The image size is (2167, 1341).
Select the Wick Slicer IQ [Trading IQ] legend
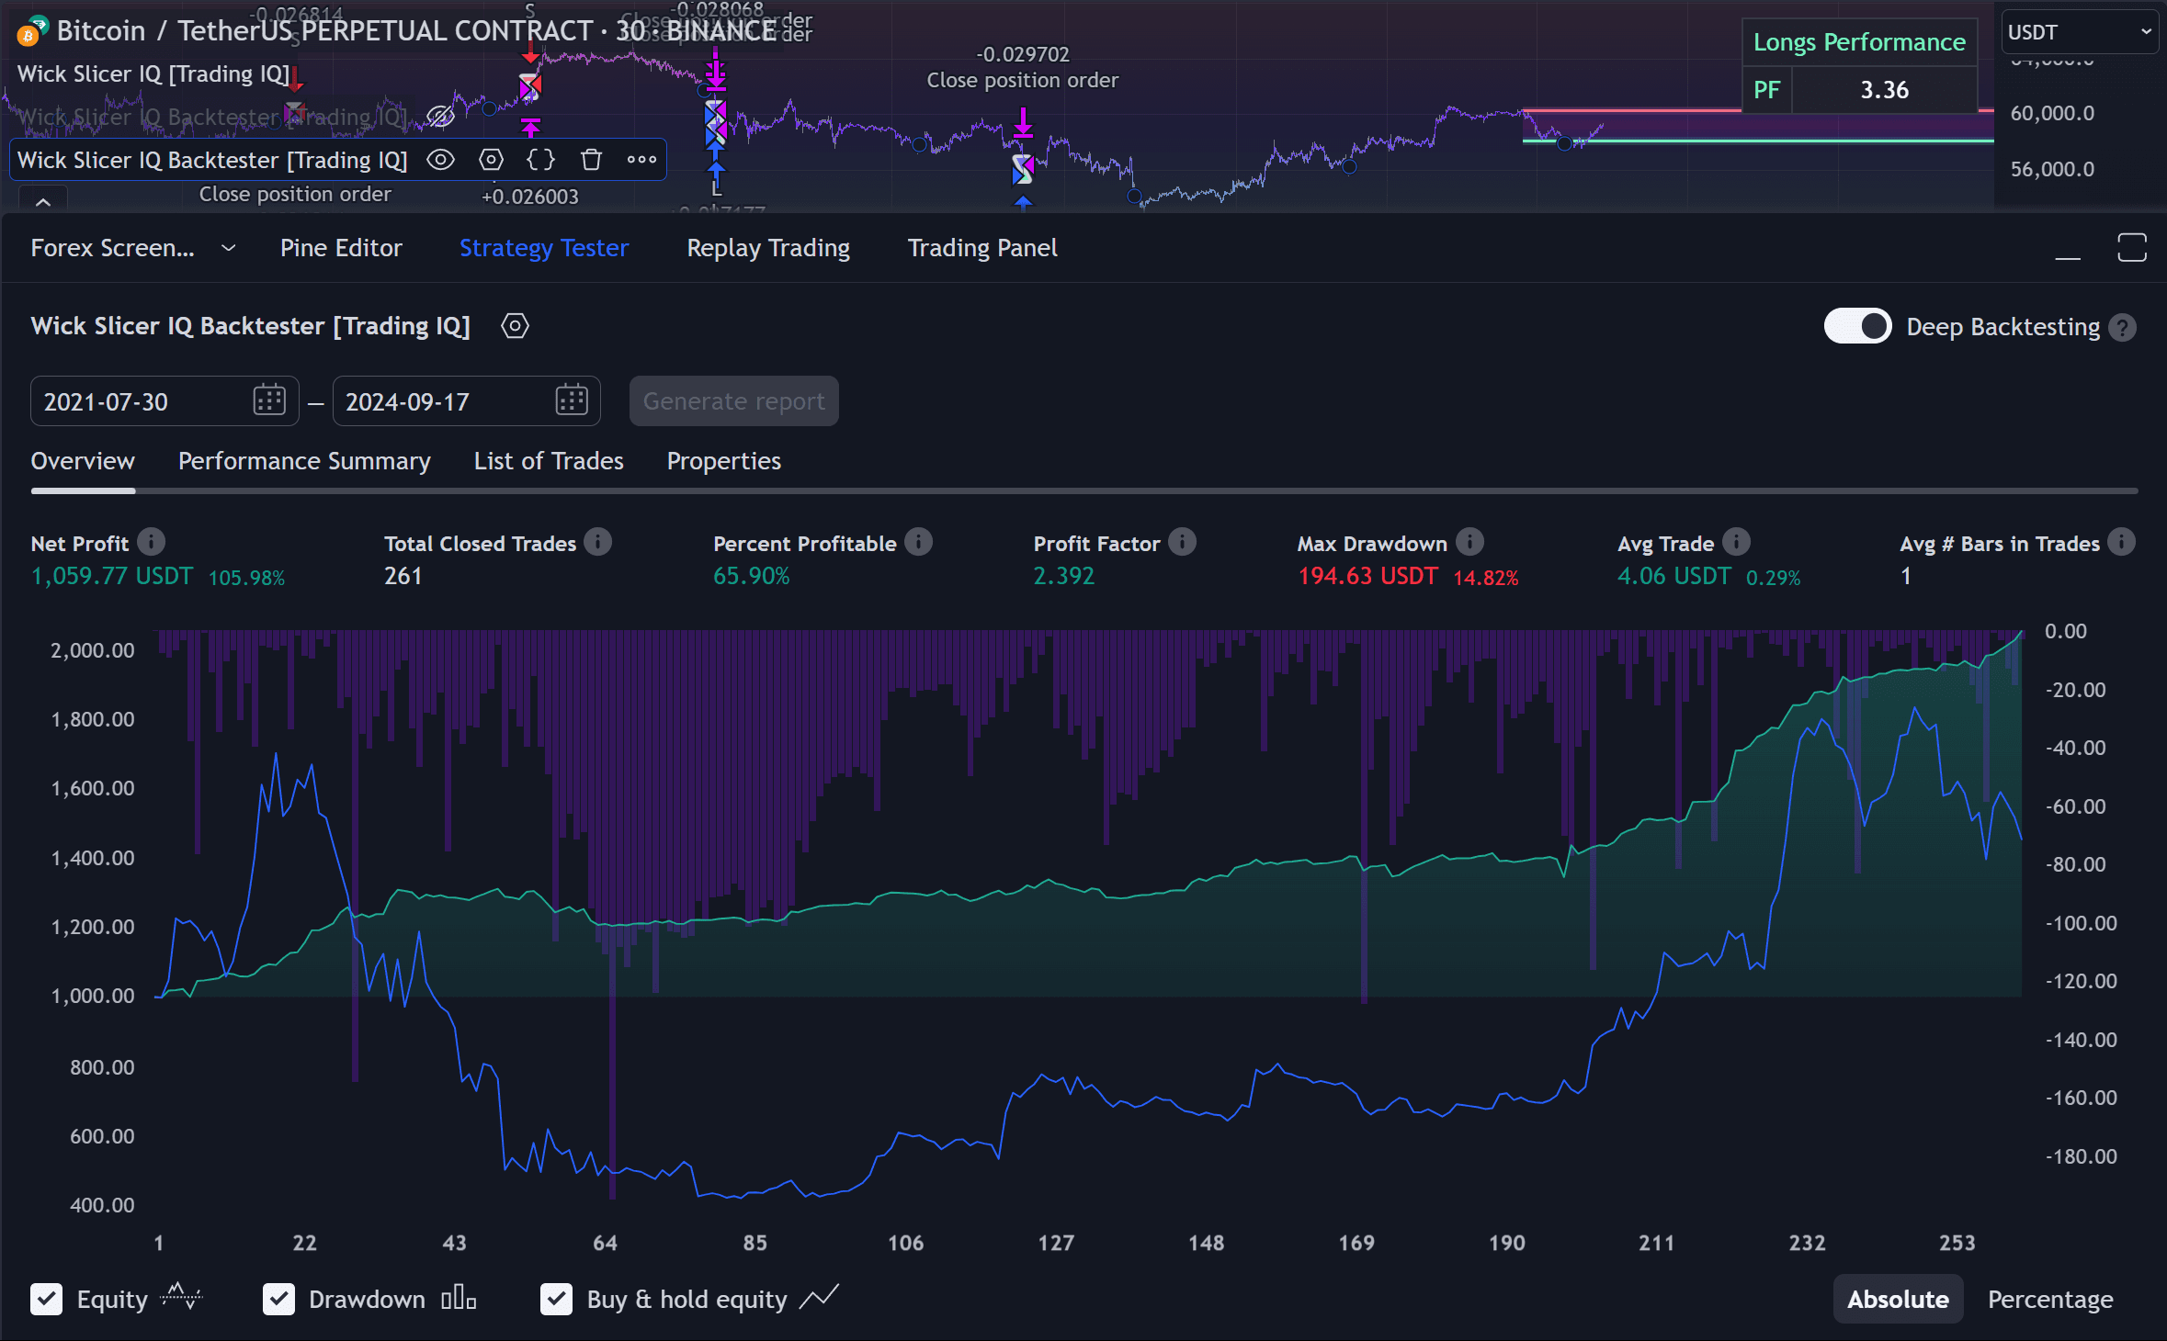153,74
